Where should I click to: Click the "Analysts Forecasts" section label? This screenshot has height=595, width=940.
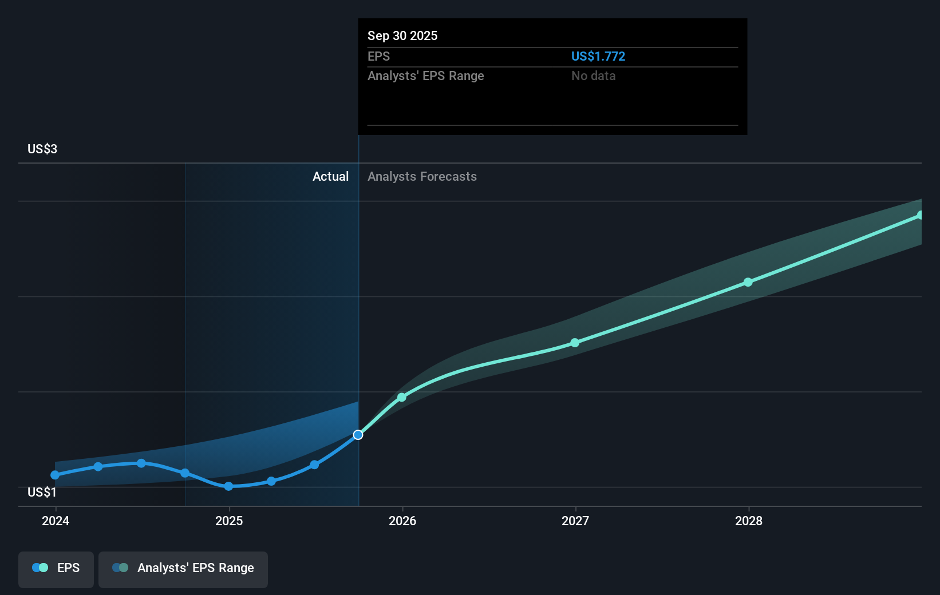pyautogui.click(x=422, y=177)
